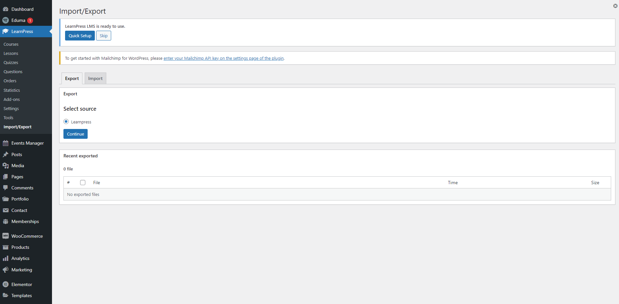Viewport: 619px width, 304px height.
Task: Open Courses in LearnPress submenu
Action: pyautogui.click(x=11, y=44)
